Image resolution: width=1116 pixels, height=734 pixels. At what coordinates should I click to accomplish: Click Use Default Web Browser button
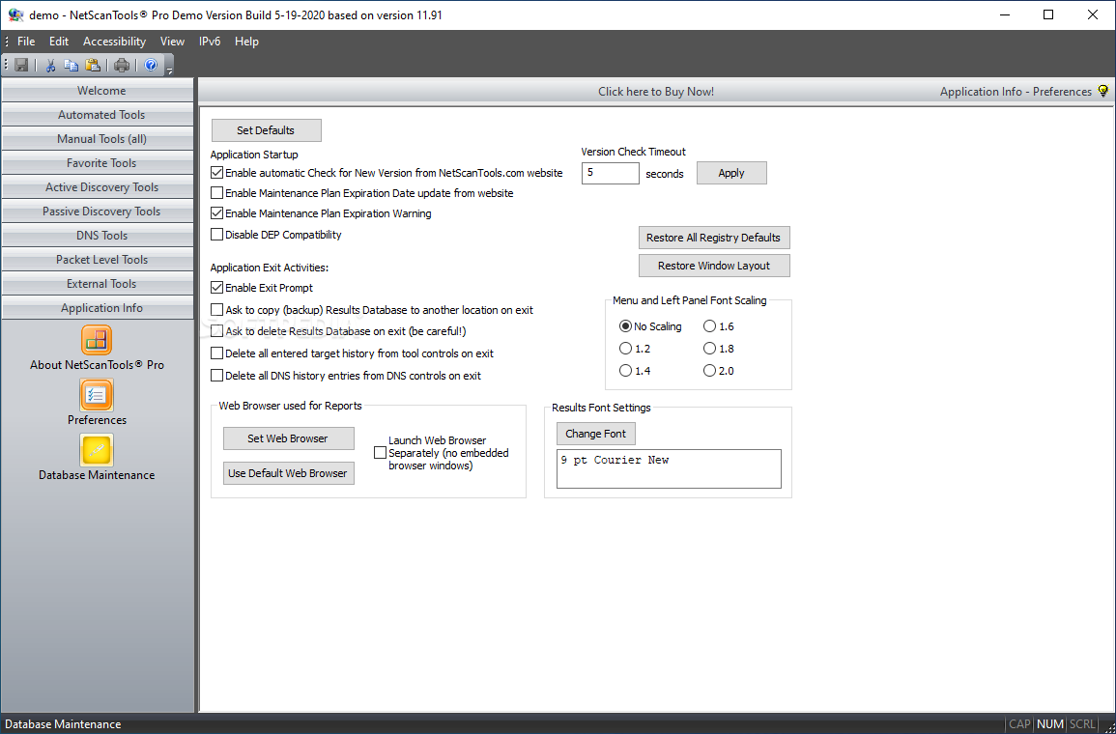click(288, 473)
